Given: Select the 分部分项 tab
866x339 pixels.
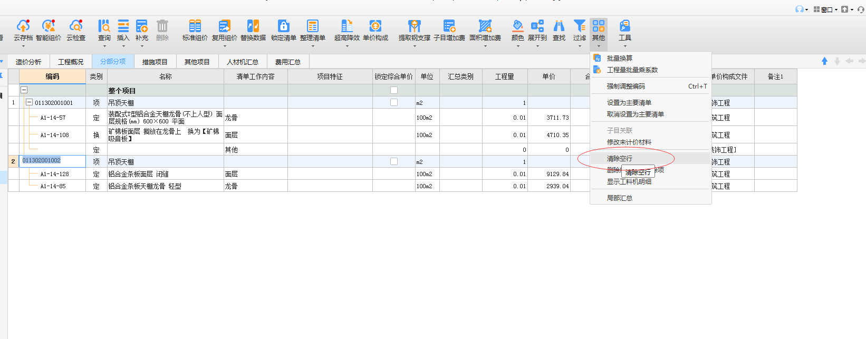Looking at the screenshot, I should 113,61.
